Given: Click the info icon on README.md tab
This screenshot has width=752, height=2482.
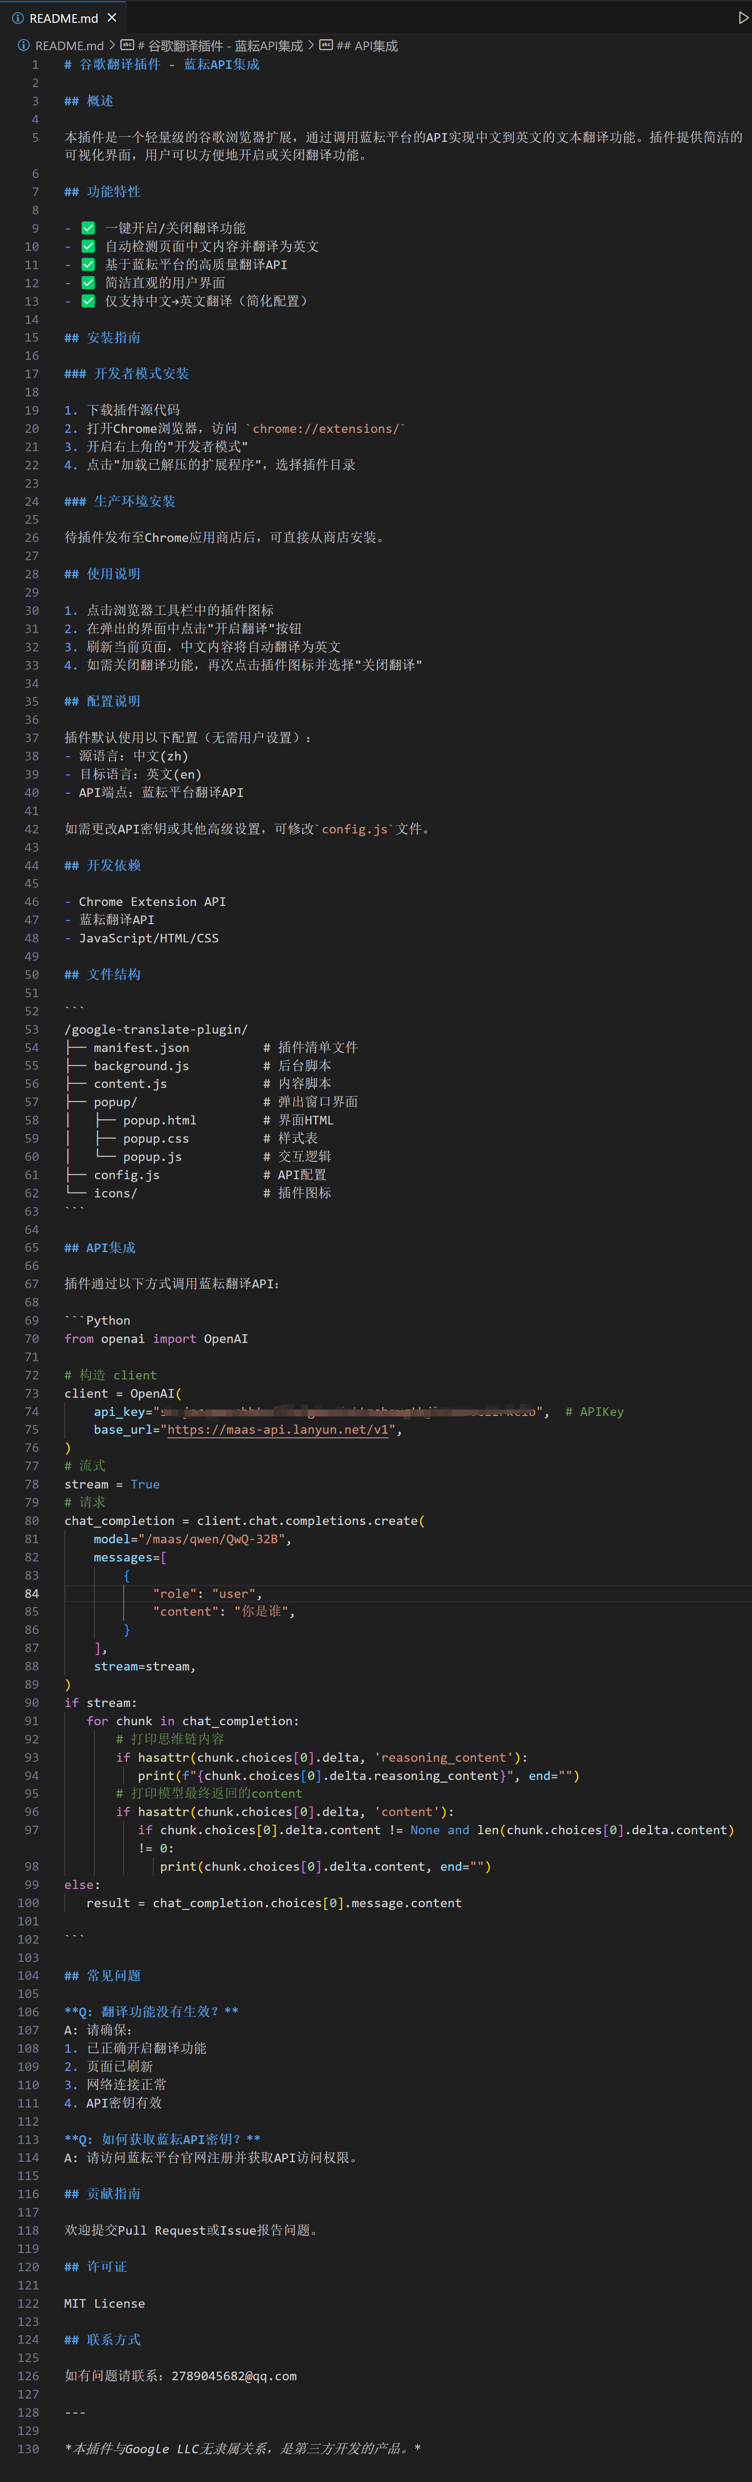Looking at the screenshot, I should click(x=17, y=17).
